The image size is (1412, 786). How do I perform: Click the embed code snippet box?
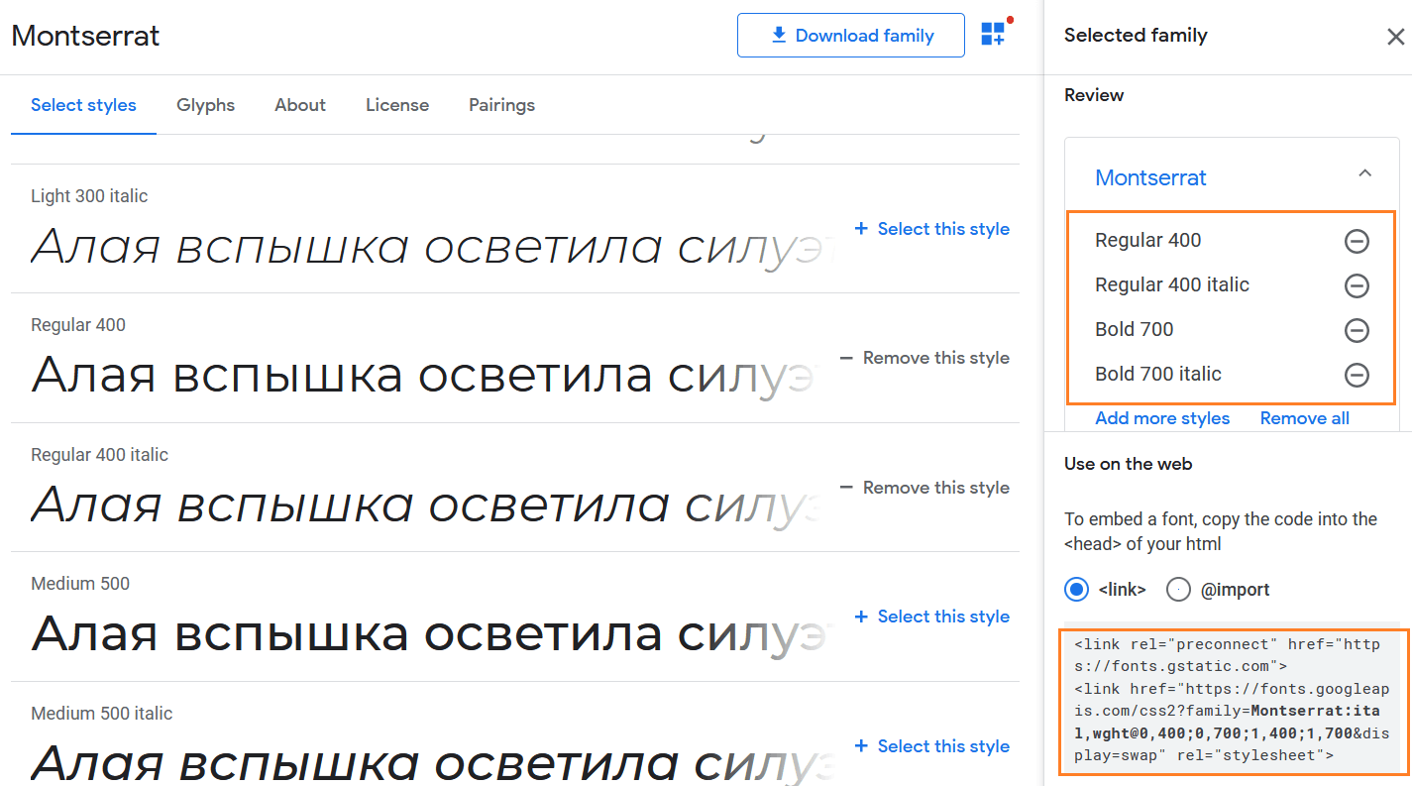[x=1230, y=700]
